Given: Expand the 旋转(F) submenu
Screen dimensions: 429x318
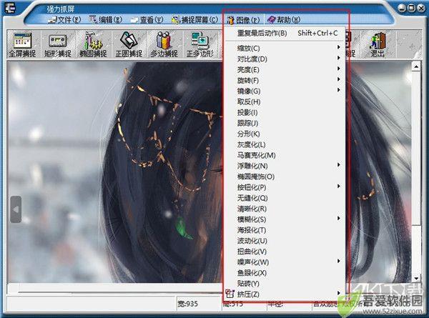Looking at the screenshot, I should click(x=285, y=80).
